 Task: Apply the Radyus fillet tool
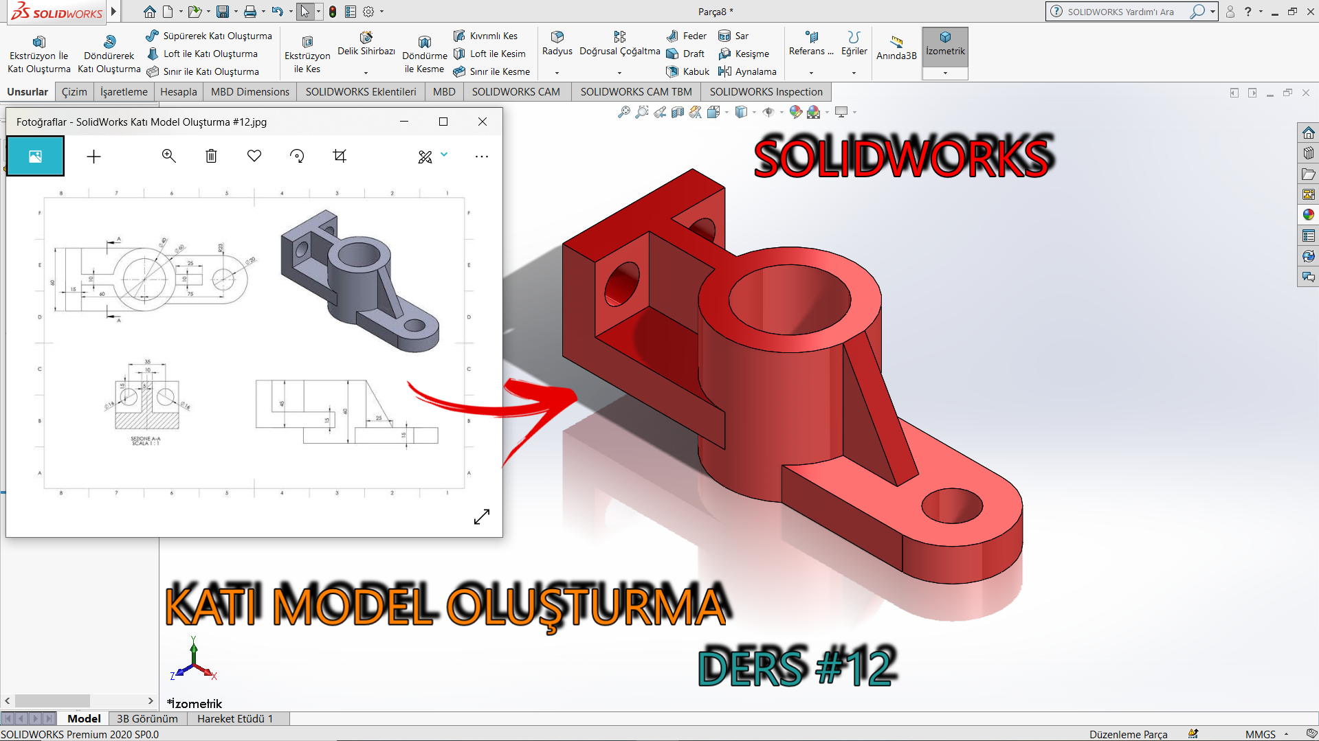coord(557,44)
